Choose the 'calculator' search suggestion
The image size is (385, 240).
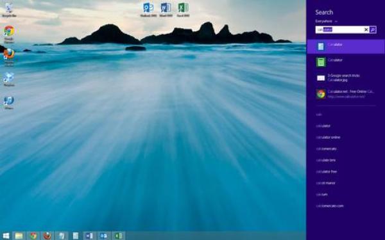pos(323,126)
